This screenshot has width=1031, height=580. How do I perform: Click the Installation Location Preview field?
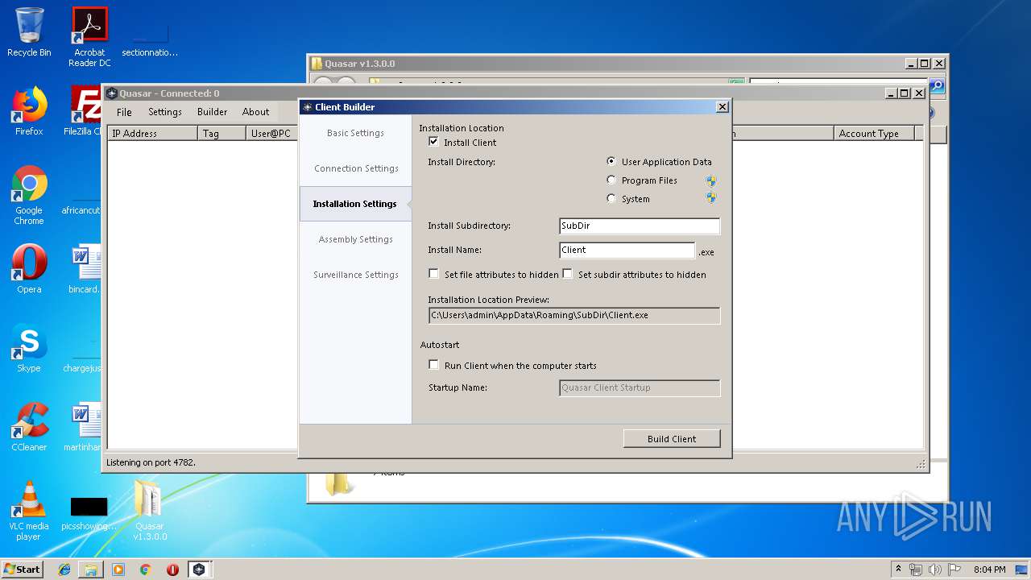(x=574, y=316)
